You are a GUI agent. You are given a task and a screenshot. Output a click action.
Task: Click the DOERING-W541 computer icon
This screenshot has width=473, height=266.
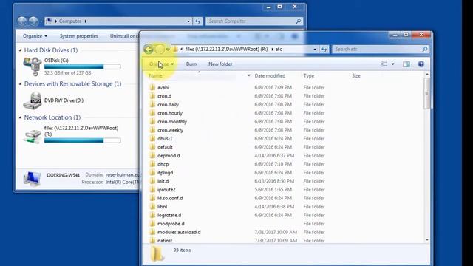click(x=32, y=179)
